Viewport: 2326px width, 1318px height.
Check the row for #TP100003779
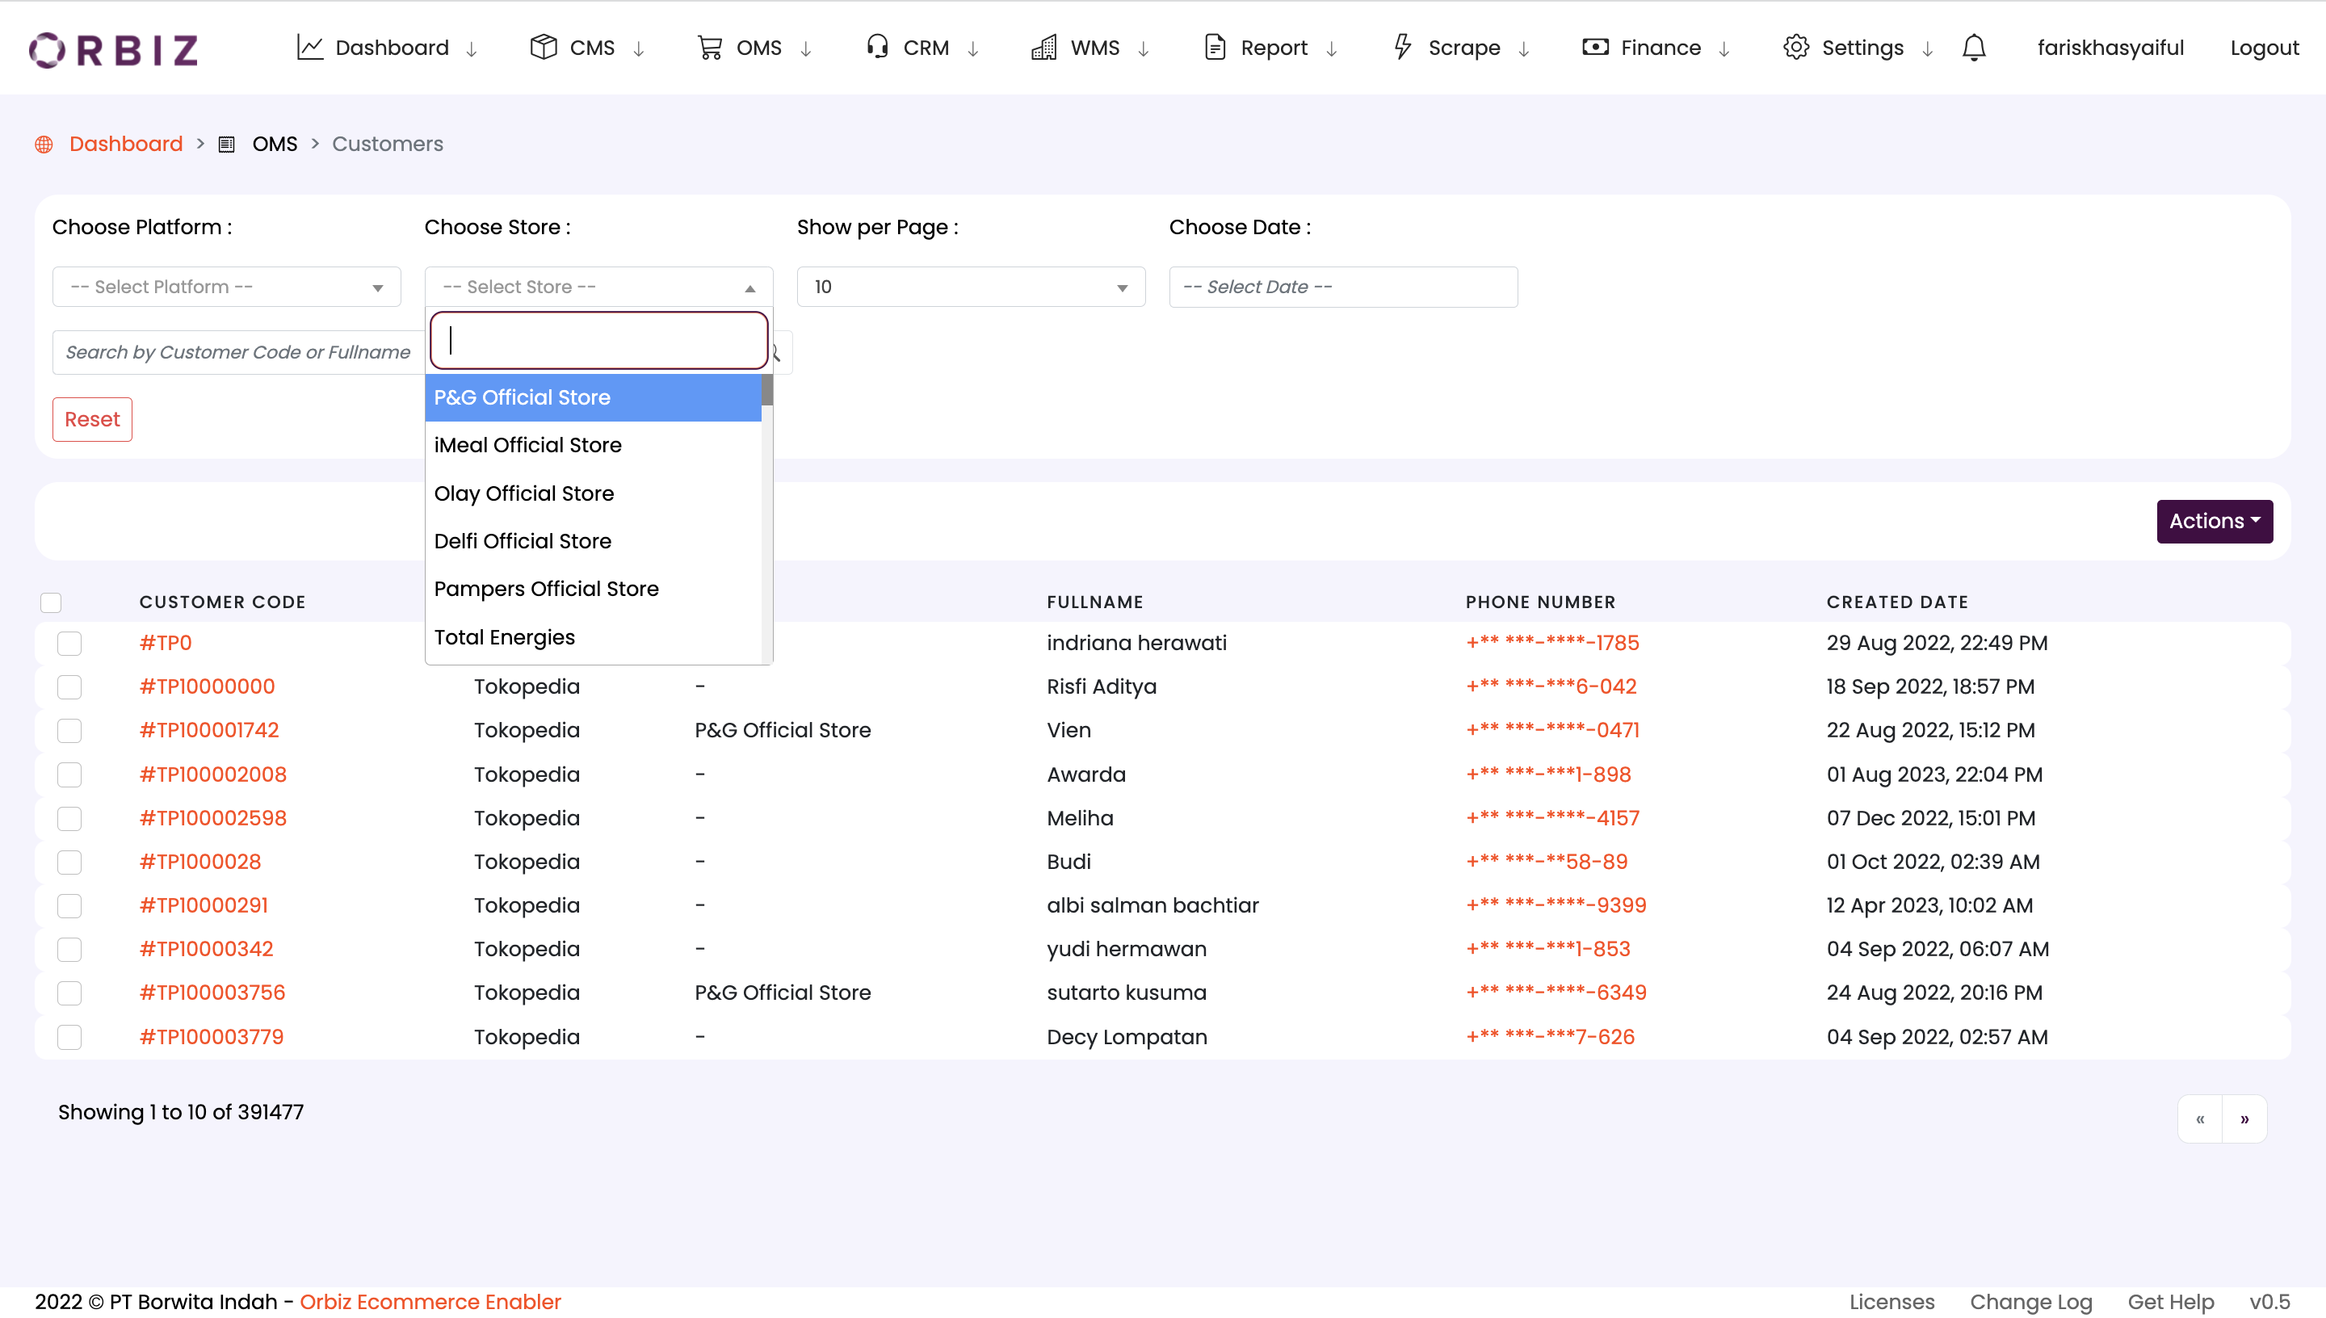point(69,1038)
